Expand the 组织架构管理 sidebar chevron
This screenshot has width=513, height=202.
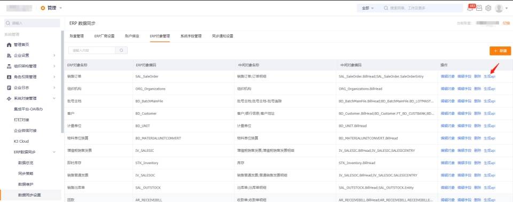[x=55, y=66]
